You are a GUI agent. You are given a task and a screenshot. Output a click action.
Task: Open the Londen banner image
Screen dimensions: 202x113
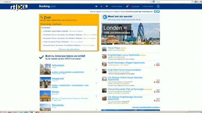[x=130, y=34]
